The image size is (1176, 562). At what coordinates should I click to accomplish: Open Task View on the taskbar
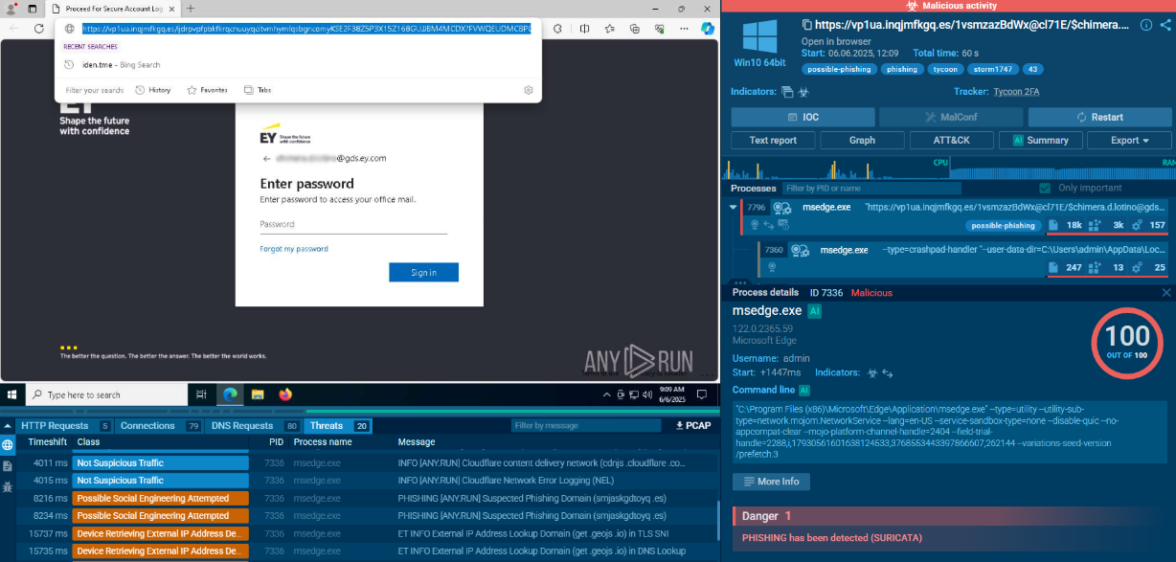coord(201,394)
